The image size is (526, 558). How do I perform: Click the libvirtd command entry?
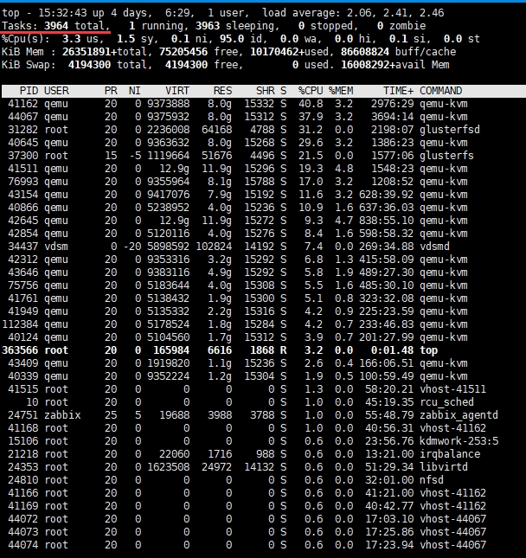click(444, 467)
